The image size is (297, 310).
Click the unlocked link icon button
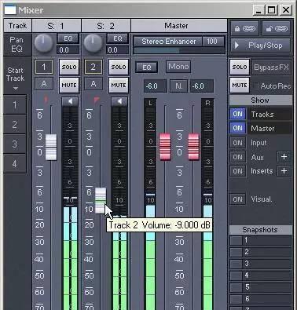[x=277, y=28]
